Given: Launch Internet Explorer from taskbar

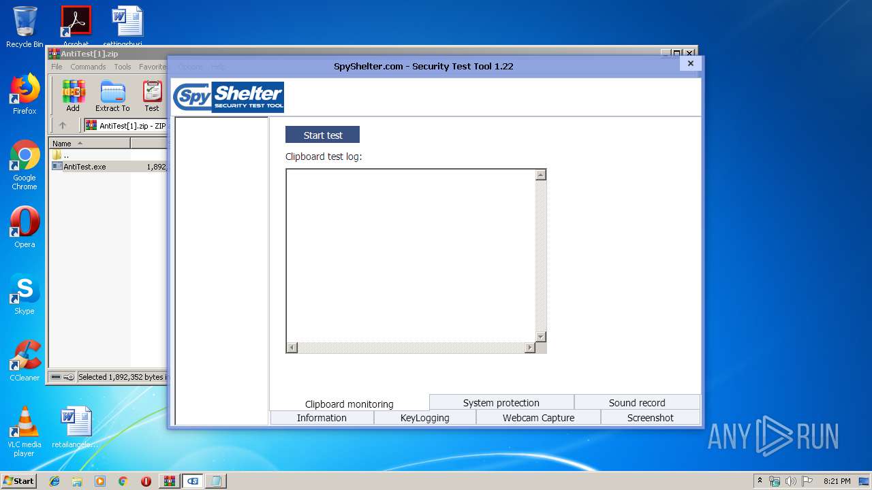Looking at the screenshot, I should [54, 481].
